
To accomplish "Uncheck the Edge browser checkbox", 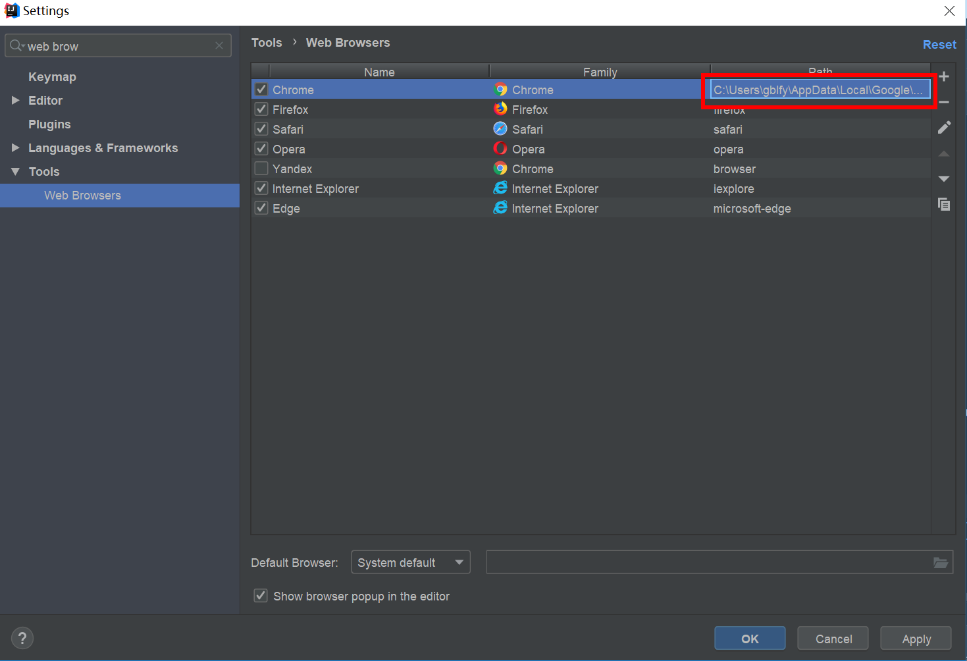I will coord(261,208).
